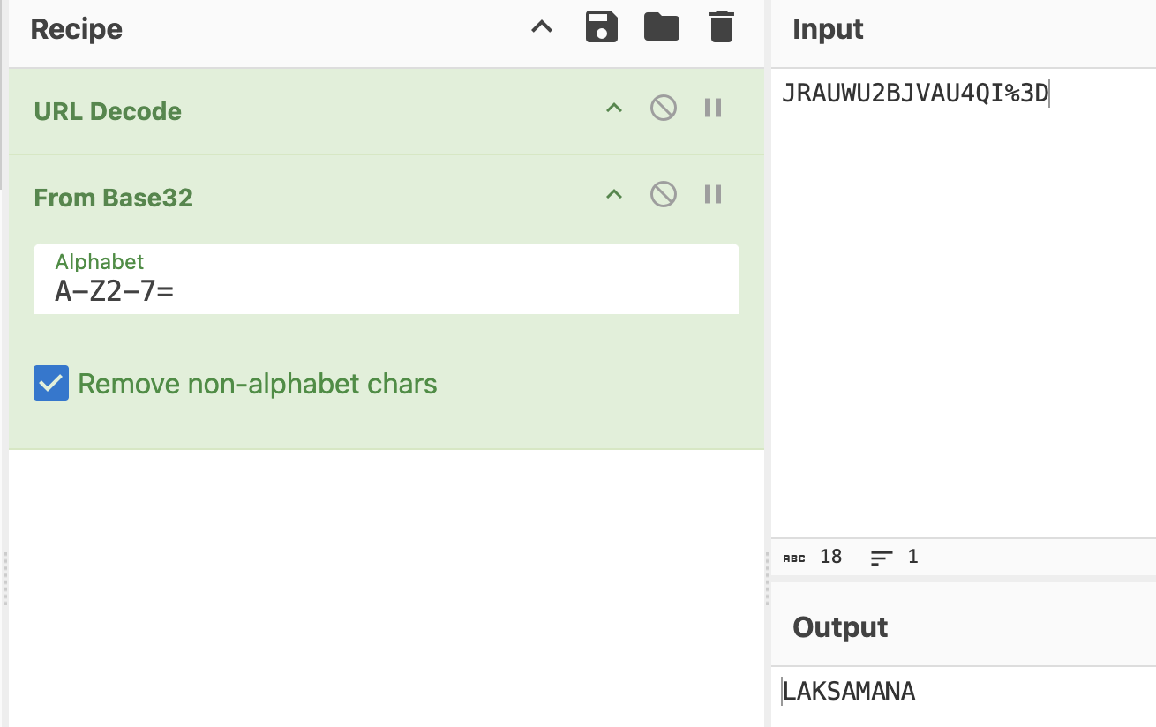Screen dimensions: 1156x727
Task: Click the Recipe panel heading
Action: point(76,29)
